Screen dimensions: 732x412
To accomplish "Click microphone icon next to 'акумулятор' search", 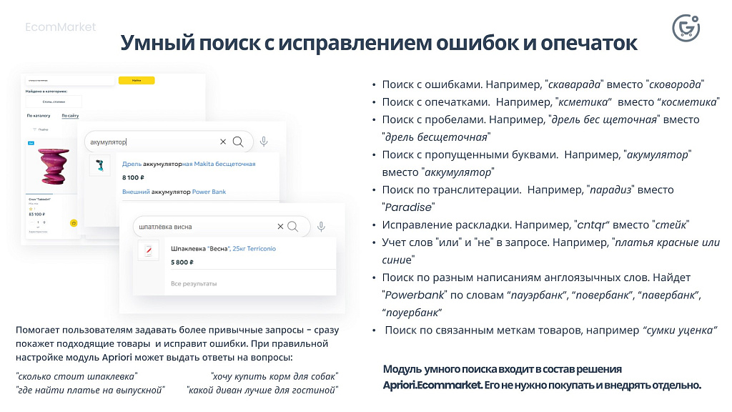I will tap(264, 142).
